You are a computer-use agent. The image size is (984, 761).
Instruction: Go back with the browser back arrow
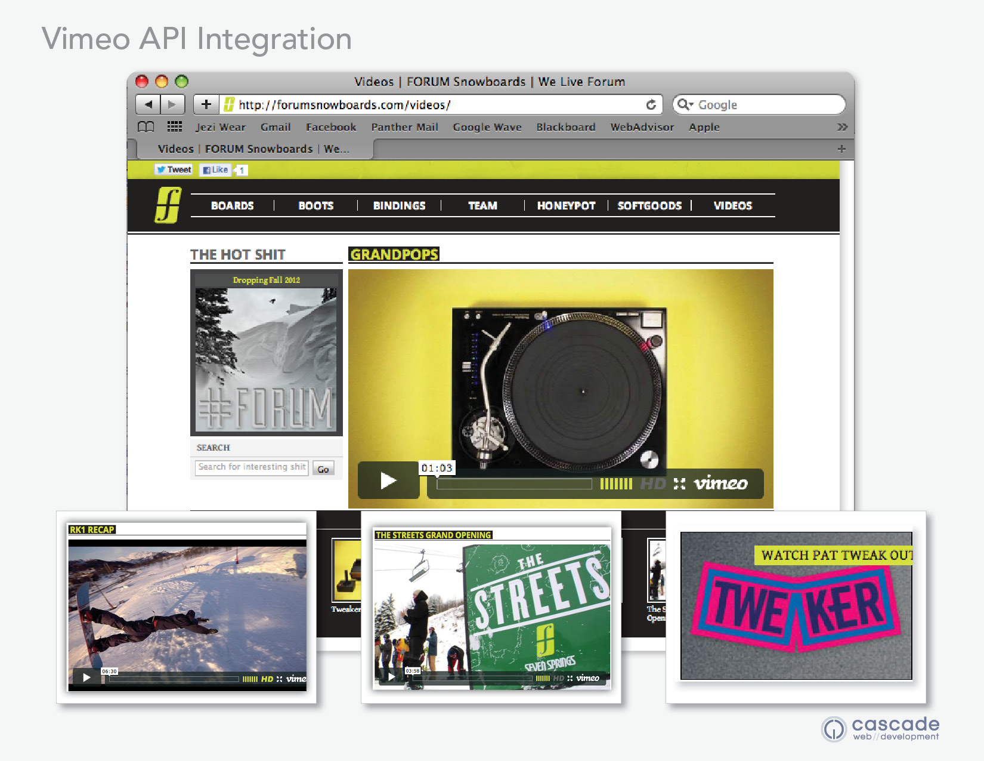click(x=148, y=104)
